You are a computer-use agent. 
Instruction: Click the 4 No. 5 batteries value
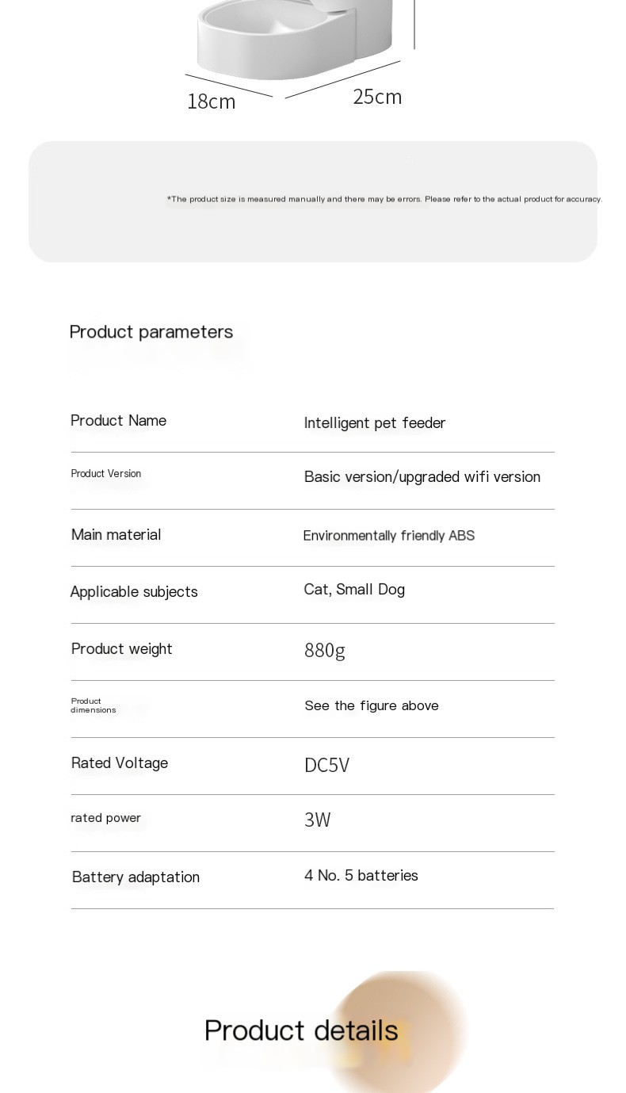coord(361,876)
